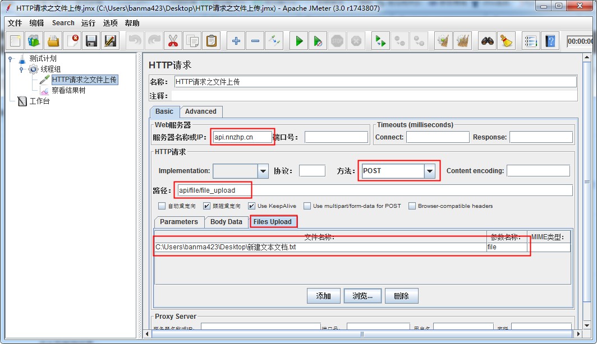
Task: Collapse all nodes with minus icon
Action: (255, 41)
